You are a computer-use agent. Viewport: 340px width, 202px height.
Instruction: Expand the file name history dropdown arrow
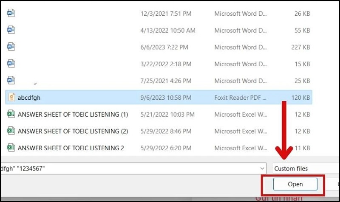click(261, 168)
